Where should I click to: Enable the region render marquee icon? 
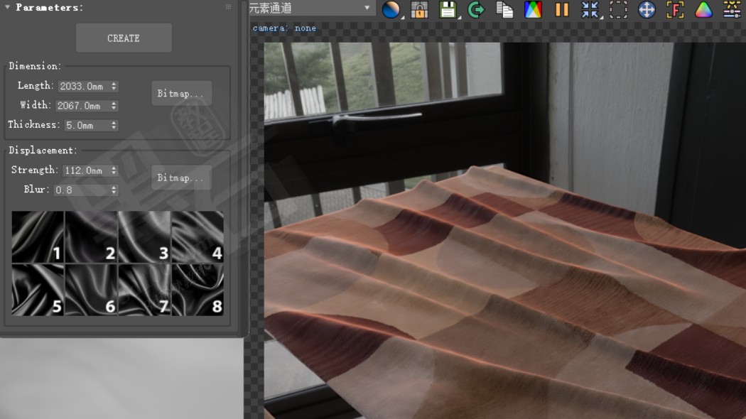click(617, 11)
